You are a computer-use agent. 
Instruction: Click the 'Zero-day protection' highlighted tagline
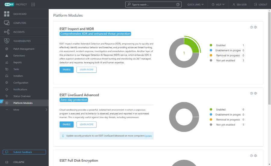74,100
